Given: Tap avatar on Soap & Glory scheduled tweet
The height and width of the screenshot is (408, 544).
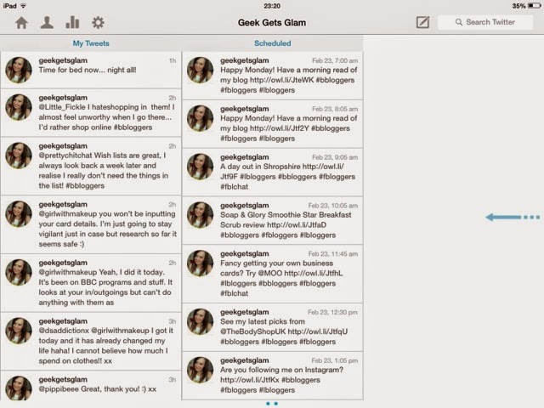Looking at the screenshot, I should pyautogui.click(x=201, y=215).
